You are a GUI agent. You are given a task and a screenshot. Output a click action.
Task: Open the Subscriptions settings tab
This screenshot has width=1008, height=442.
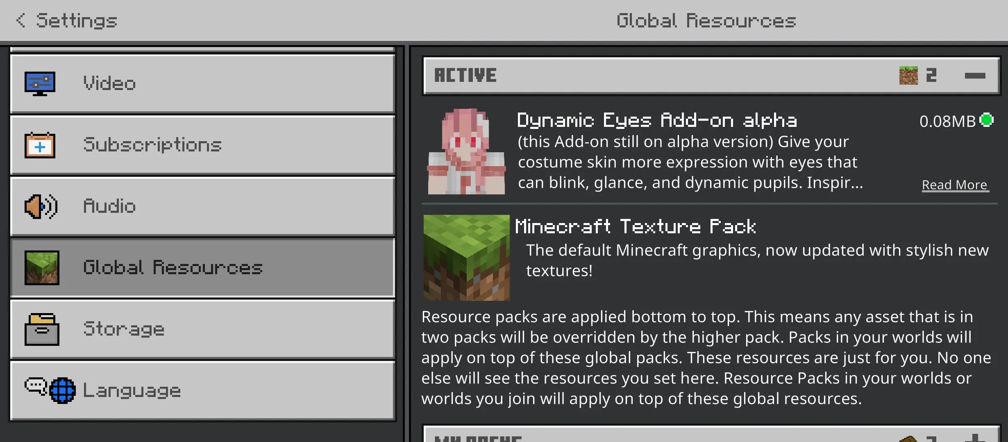click(x=202, y=145)
